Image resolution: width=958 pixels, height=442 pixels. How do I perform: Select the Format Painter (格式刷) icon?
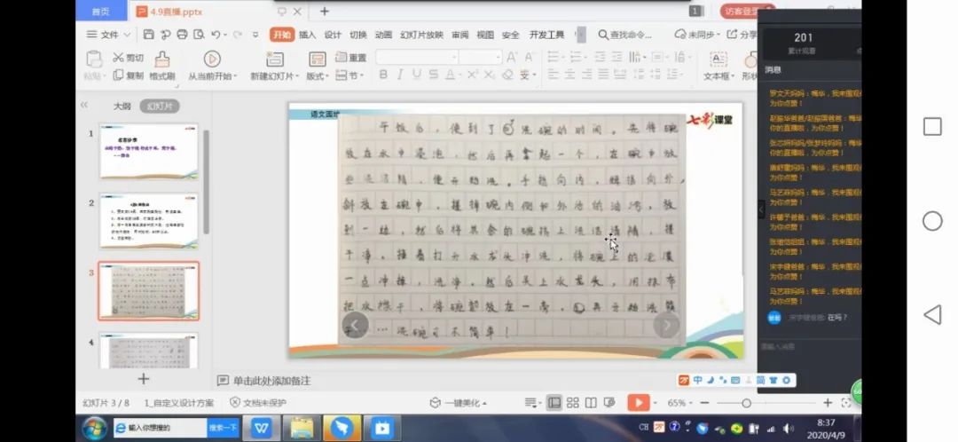[x=162, y=59]
